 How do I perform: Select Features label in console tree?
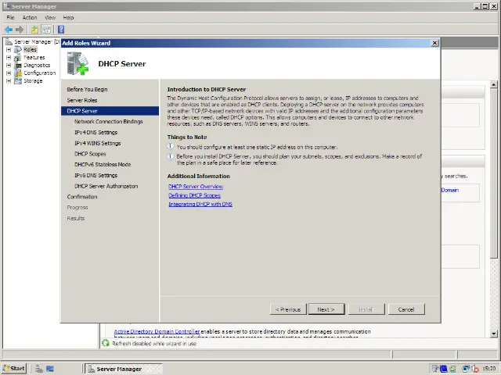pyautogui.click(x=34, y=57)
